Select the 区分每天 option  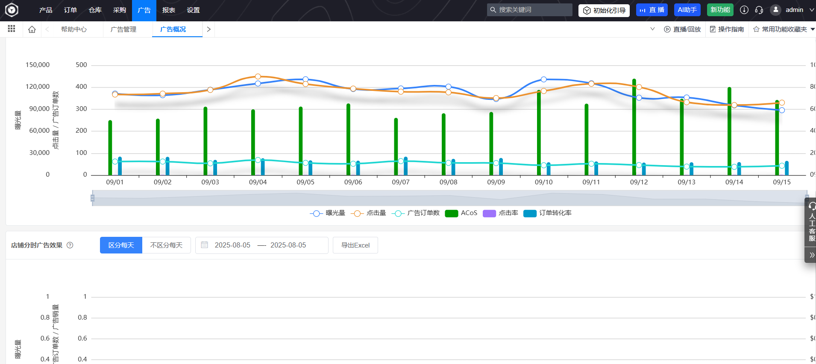point(121,245)
